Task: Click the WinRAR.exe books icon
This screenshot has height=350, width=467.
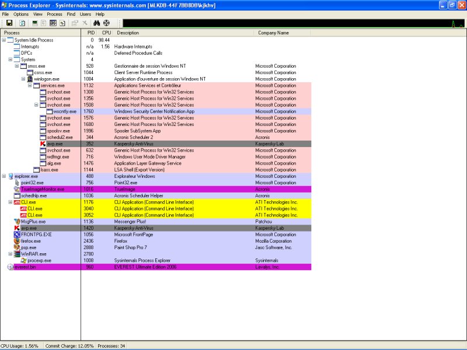Action: [17, 254]
